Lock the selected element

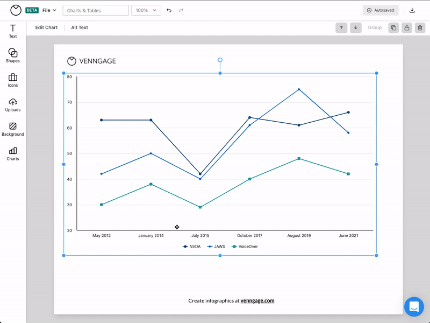point(407,27)
